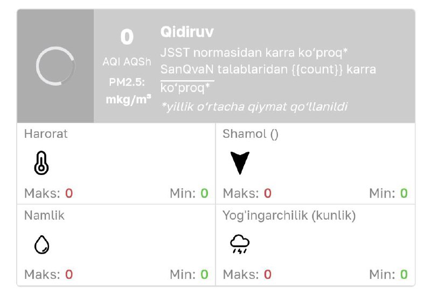The width and height of the screenshot is (431, 294).
Task: Open the Shamol () tile label
Action: pyautogui.click(x=251, y=134)
